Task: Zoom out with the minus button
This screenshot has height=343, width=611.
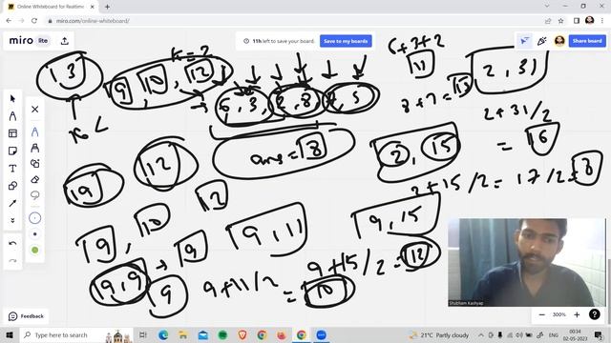Action: [541, 314]
